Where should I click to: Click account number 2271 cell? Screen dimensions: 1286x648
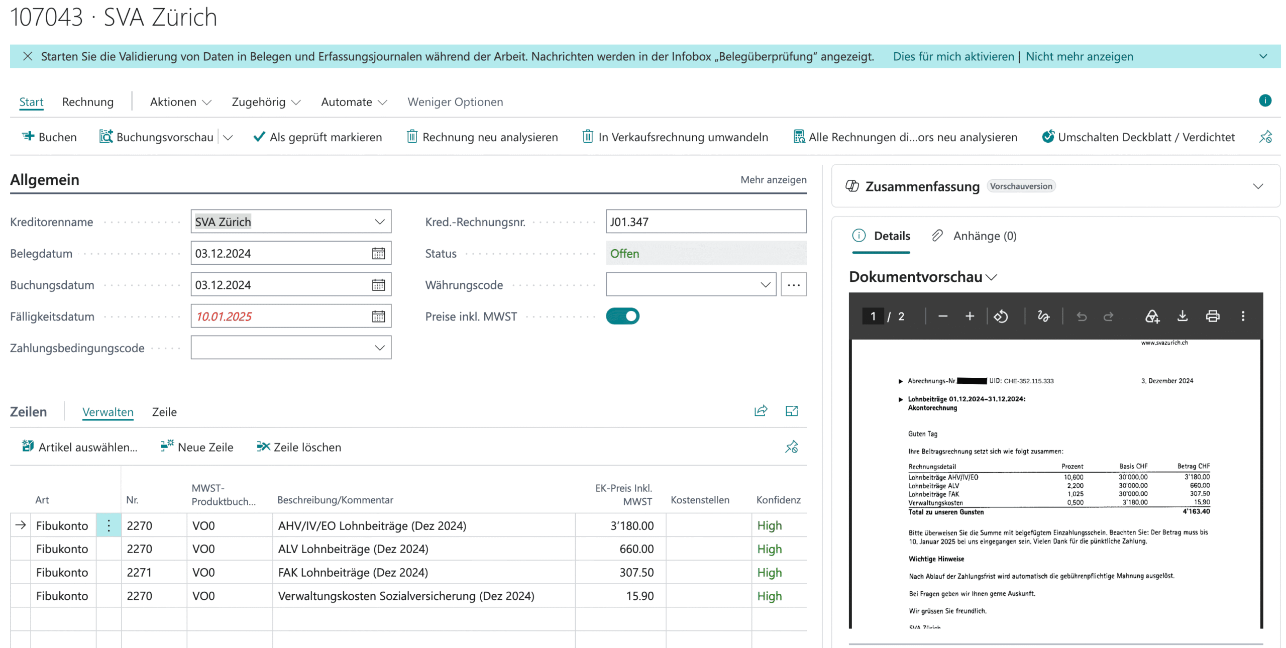click(154, 573)
